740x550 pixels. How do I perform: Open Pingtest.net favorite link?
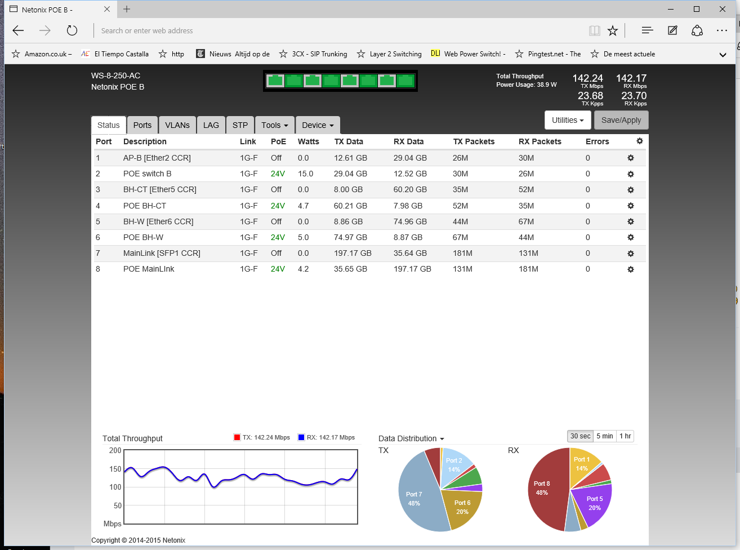(548, 54)
